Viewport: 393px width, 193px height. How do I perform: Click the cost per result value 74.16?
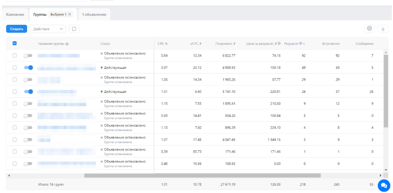(276, 56)
